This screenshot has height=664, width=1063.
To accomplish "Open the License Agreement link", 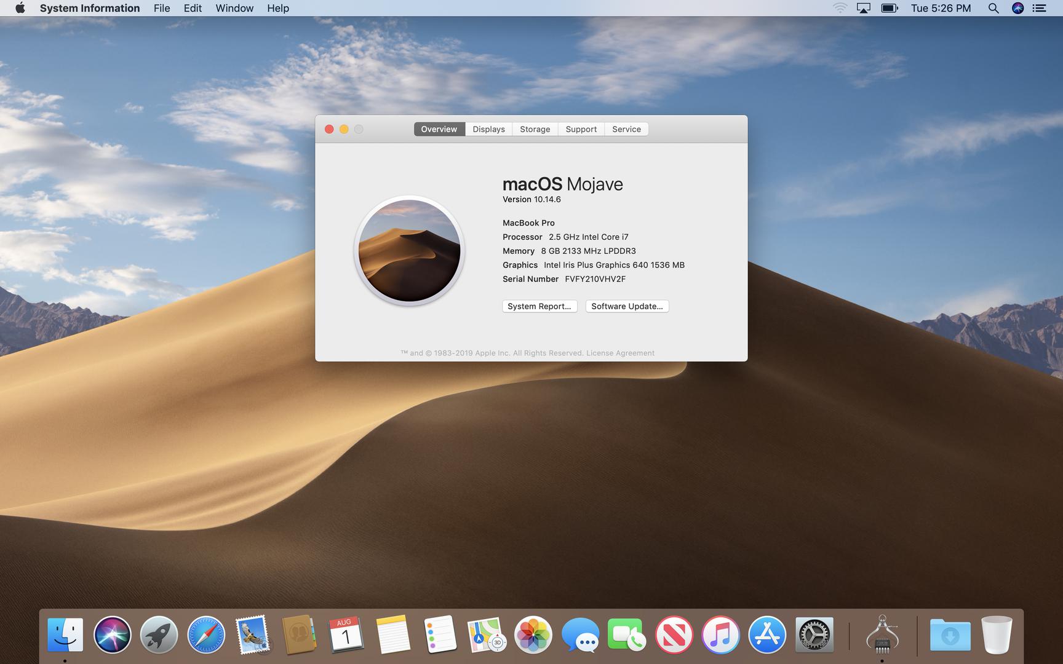I will pyautogui.click(x=620, y=353).
